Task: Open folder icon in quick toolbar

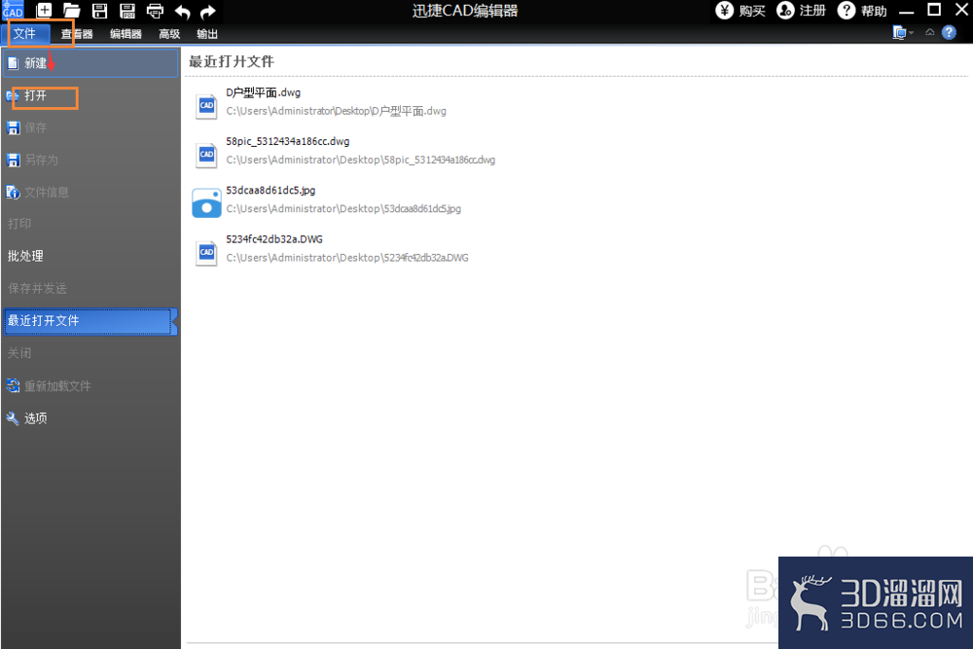Action: (71, 11)
